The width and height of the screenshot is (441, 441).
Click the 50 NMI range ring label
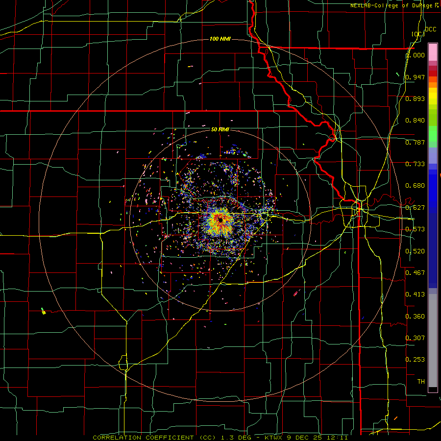[220, 129]
